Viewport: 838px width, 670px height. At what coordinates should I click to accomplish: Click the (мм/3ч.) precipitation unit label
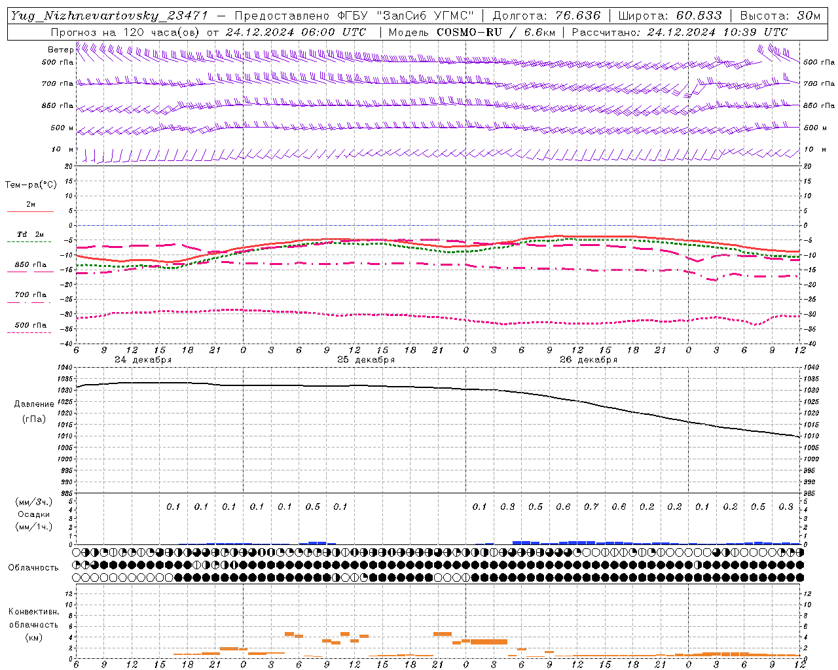pos(34,502)
